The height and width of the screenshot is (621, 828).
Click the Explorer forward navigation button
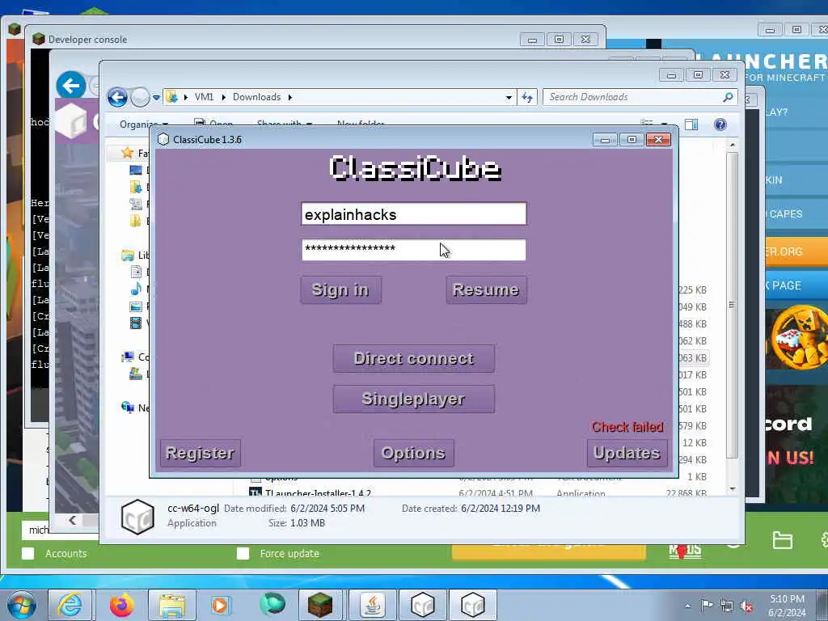(140, 97)
